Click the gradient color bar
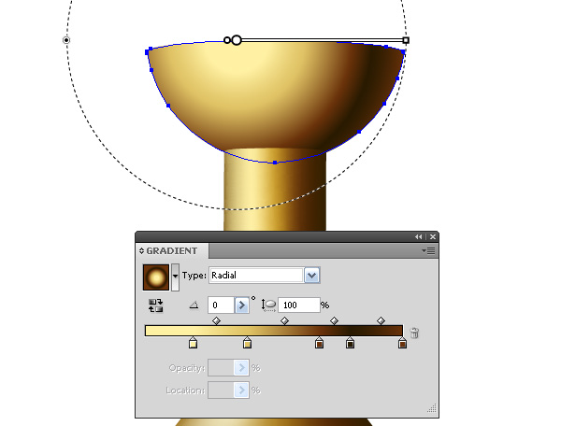 coord(274,331)
